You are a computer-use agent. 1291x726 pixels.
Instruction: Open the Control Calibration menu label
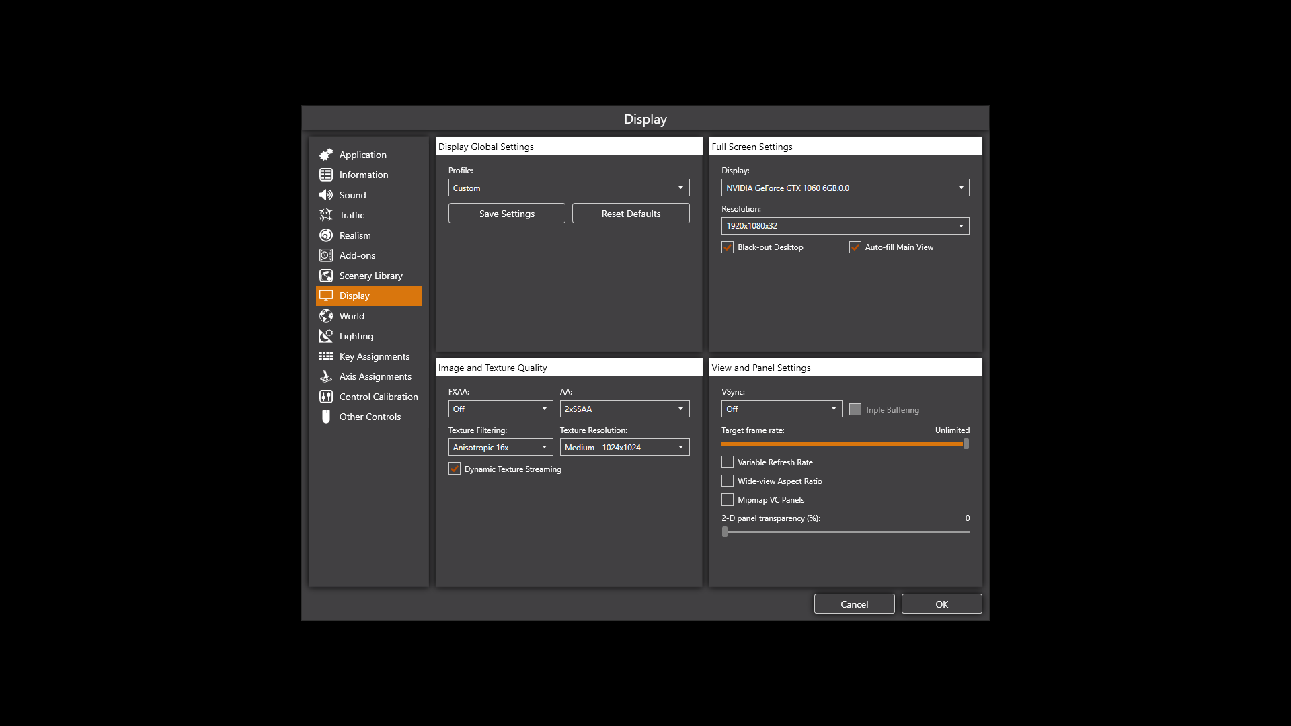click(379, 397)
